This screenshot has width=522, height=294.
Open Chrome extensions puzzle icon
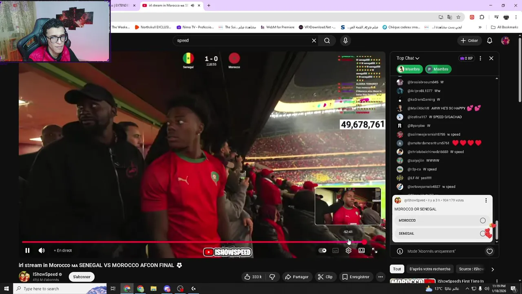coord(482,17)
